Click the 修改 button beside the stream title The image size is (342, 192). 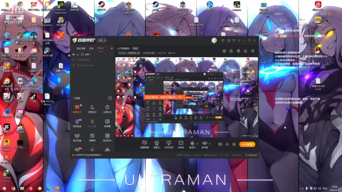click(x=136, y=48)
